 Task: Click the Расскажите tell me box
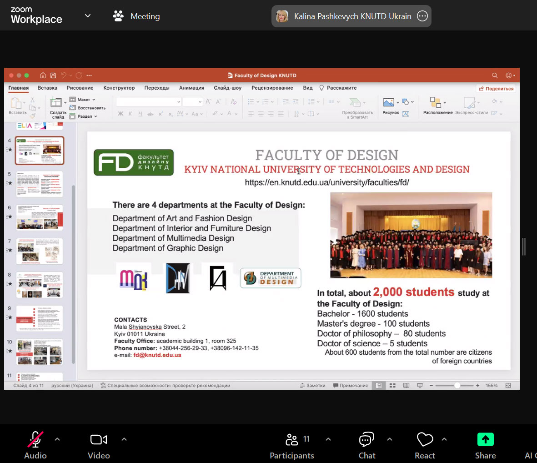338,88
